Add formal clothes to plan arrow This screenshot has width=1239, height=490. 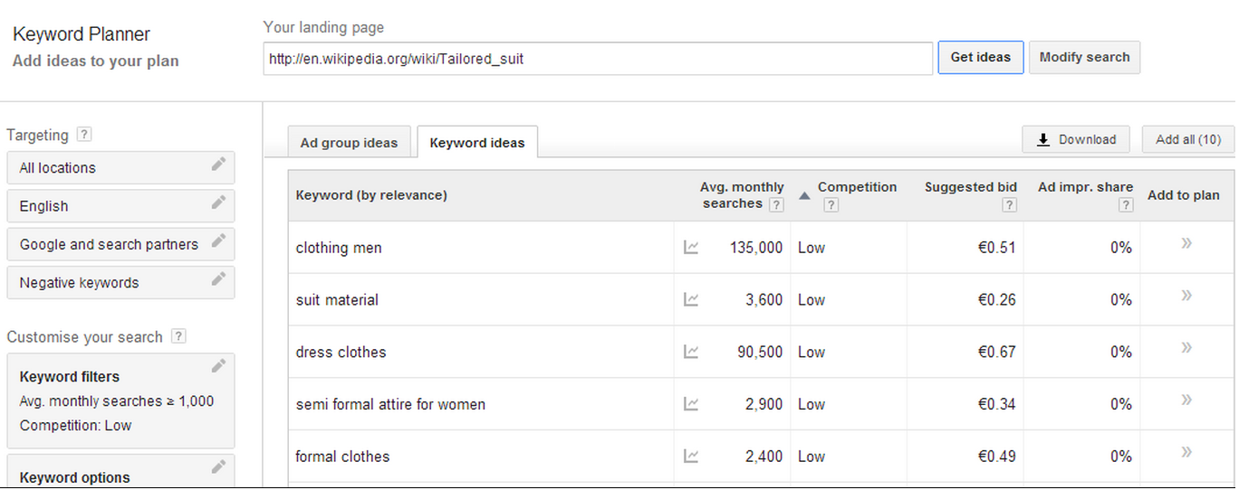[x=1186, y=452]
